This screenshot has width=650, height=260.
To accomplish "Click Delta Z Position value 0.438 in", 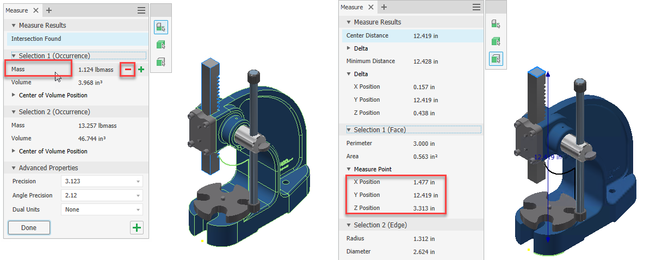I will click(424, 113).
